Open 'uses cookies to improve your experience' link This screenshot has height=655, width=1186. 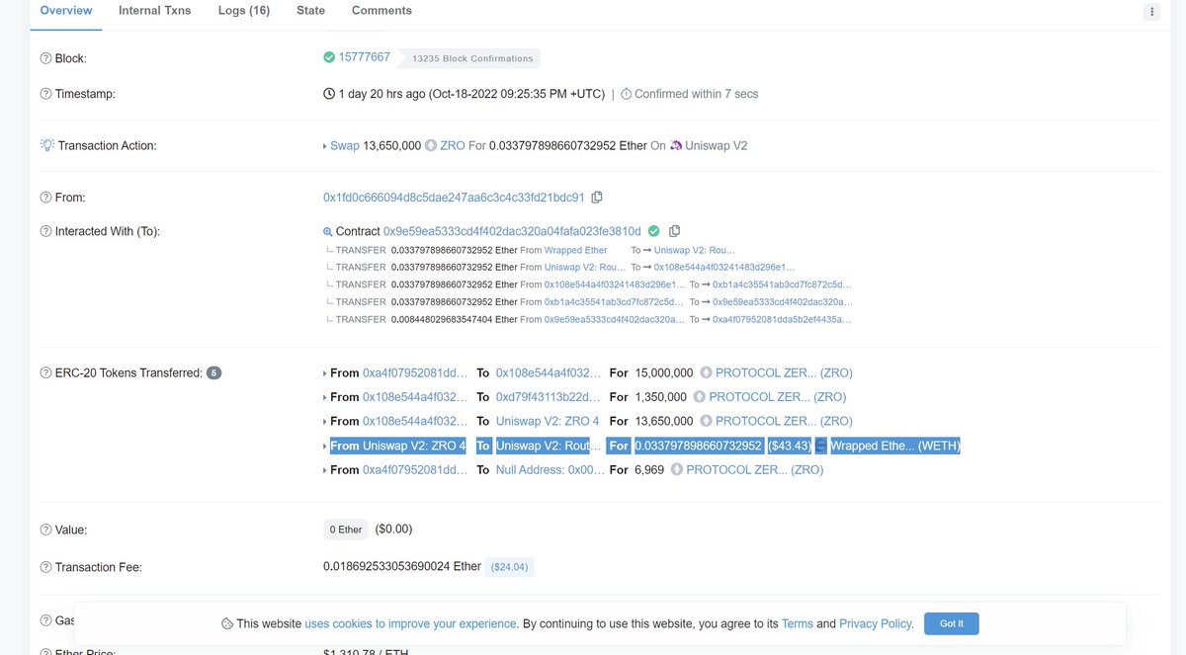(x=411, y=623)
